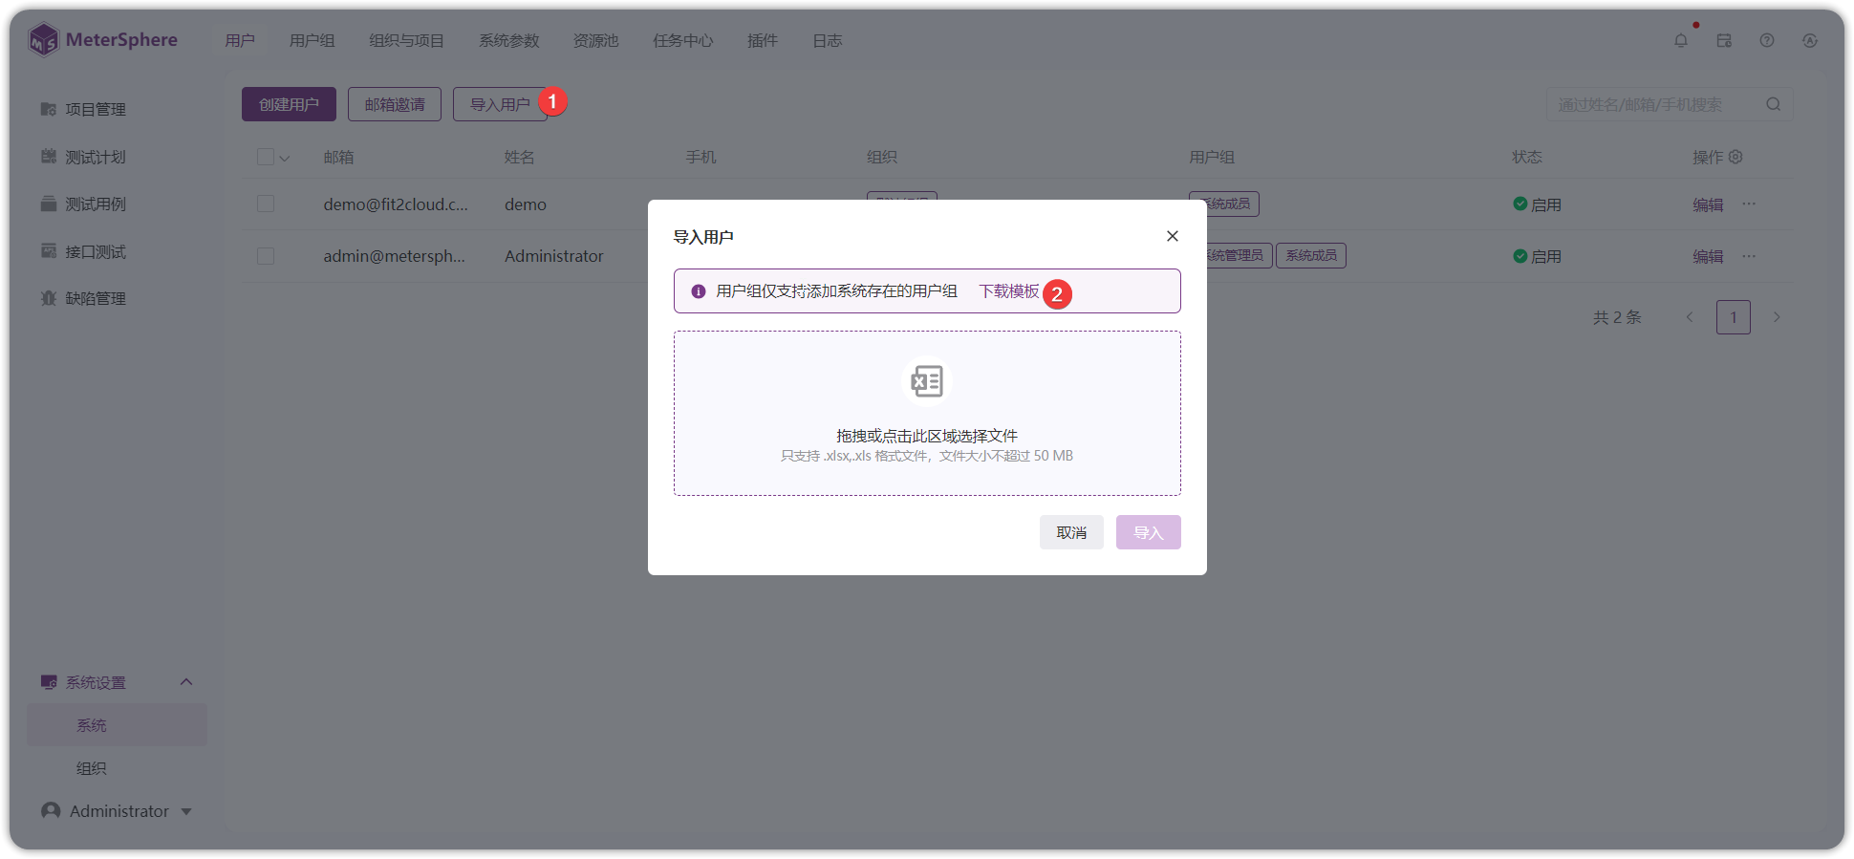1854x859 pixels.
Task: Click the Excel file icon in upload area
Action: [x=927, y=381]
